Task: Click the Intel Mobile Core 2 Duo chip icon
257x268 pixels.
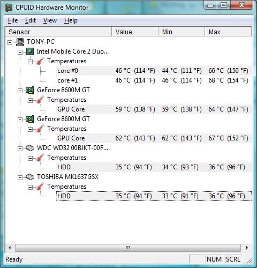Action: (x=30, y=51)
